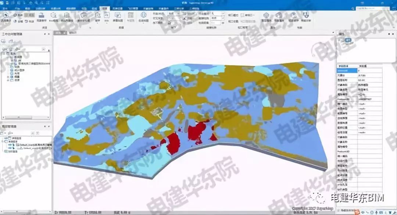
Task: Open the top combo box dropdown in ribbon
Action: (223, 14)
